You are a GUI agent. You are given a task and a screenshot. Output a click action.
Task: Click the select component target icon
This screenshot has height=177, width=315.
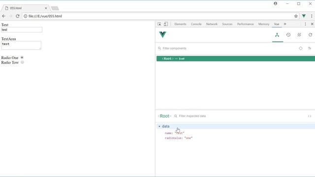tap(301, 48)
